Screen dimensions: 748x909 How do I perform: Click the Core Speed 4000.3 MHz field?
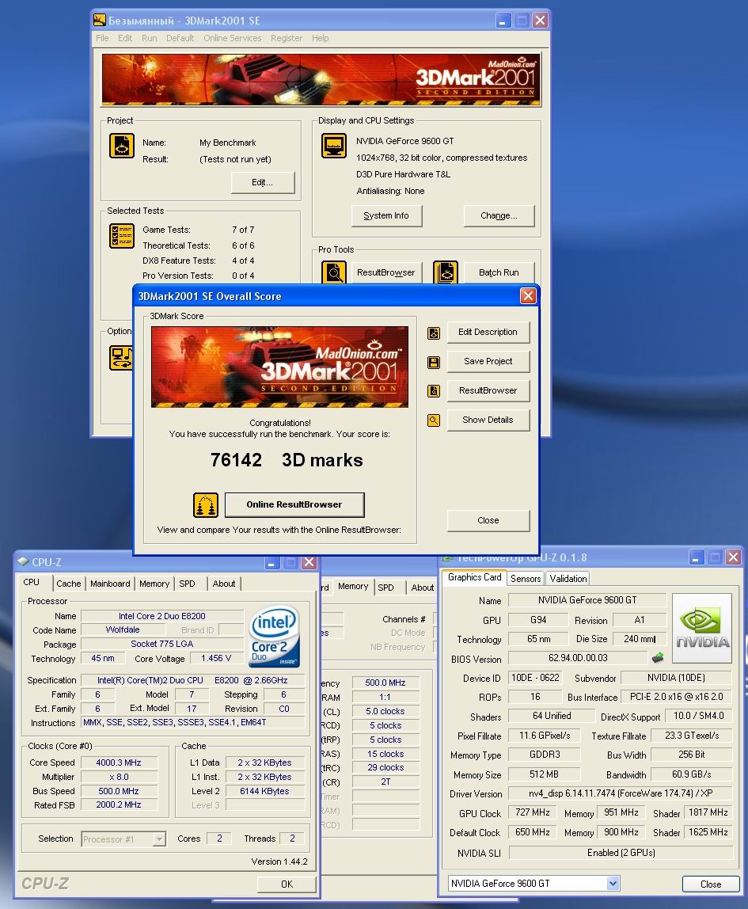tap(119, 763)
